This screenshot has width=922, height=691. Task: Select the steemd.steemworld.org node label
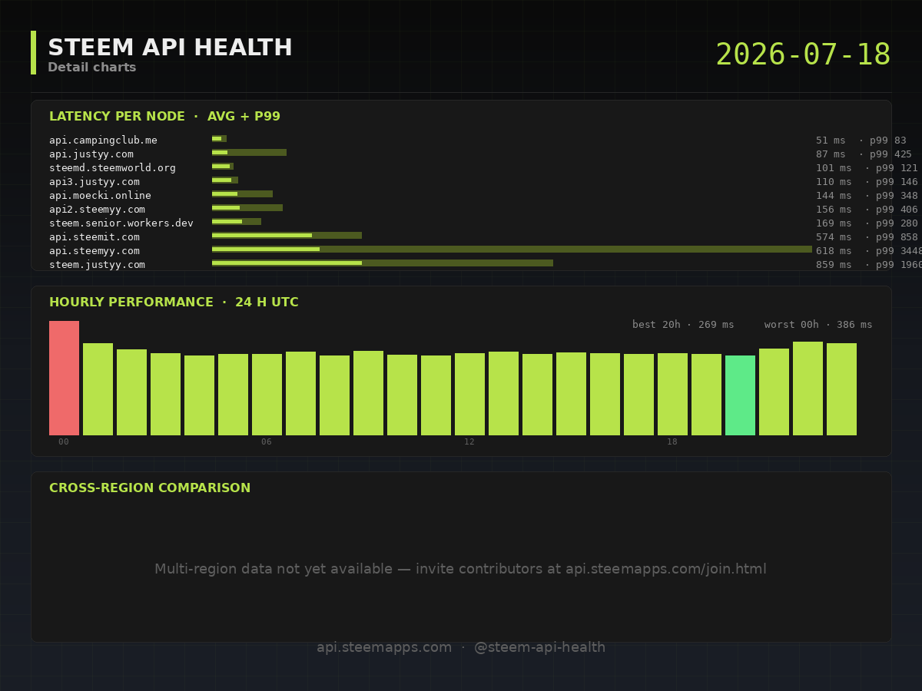click(x=112, y=168)
